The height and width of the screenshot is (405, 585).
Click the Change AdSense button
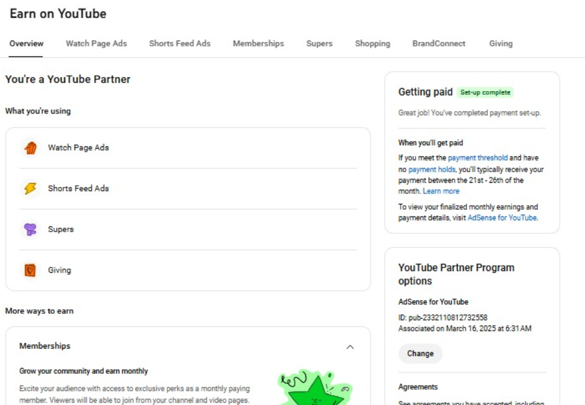click(x=420, y=353)
